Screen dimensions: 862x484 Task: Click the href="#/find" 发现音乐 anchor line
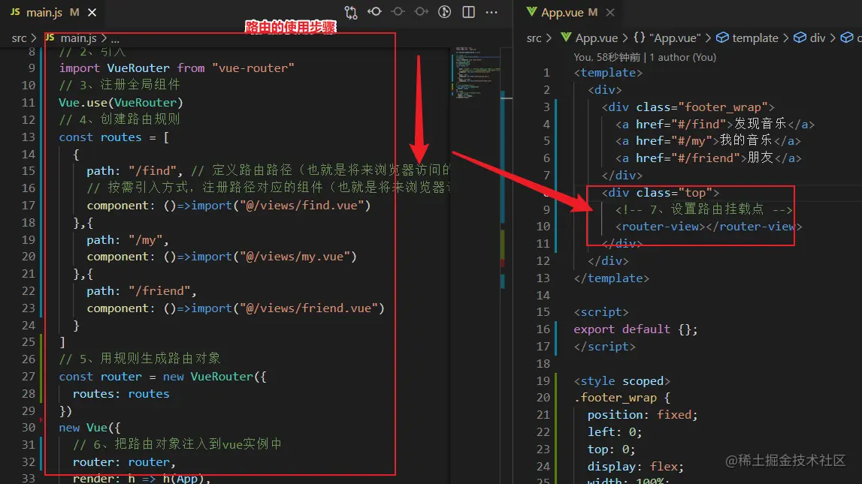(x=715, y=124)
